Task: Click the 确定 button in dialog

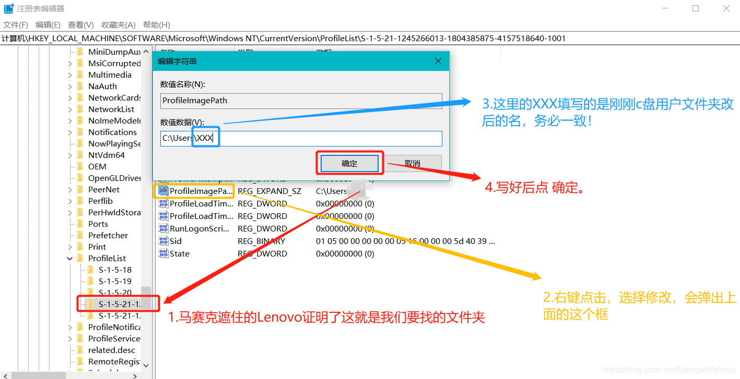Action: click(349, 163)
